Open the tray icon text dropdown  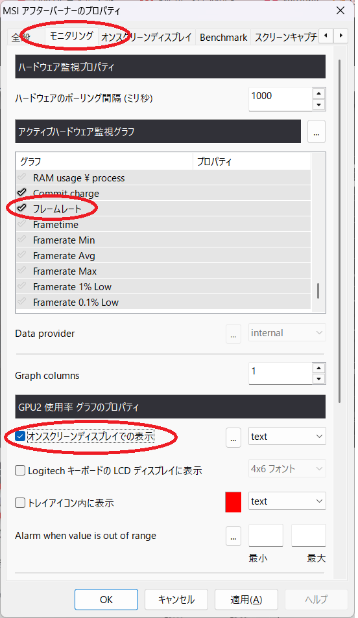(287, 501)
